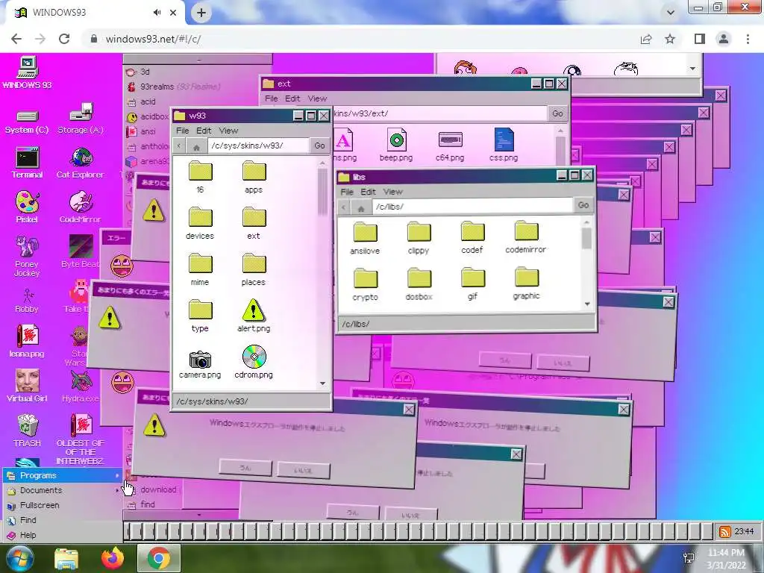764x573 pixels.
Task: Open the alert.png file in w93 window
Action: click(254, 316)
